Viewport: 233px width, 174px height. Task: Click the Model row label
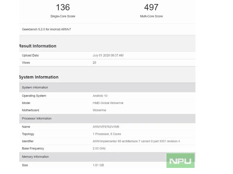coord(26,103)
